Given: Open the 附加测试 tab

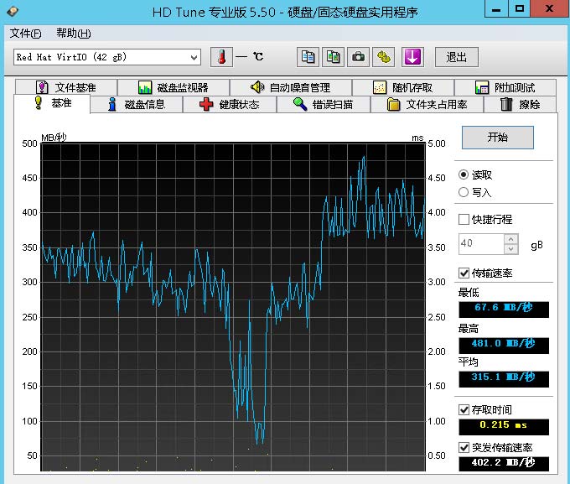Looking at the screenshot, I should point(505,87).
